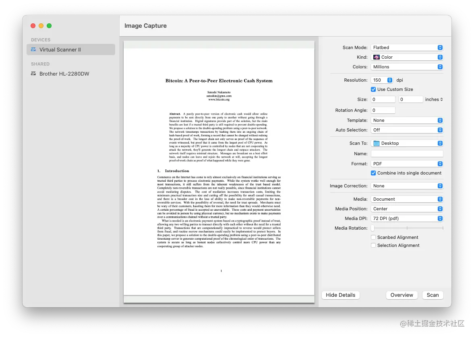
Task: Open the Image Correction None dropdown
Action: (x=407, y=186)
